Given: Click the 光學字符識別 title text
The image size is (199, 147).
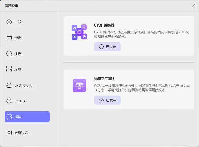Looking at the screenshot, I should tap(104, 79).
